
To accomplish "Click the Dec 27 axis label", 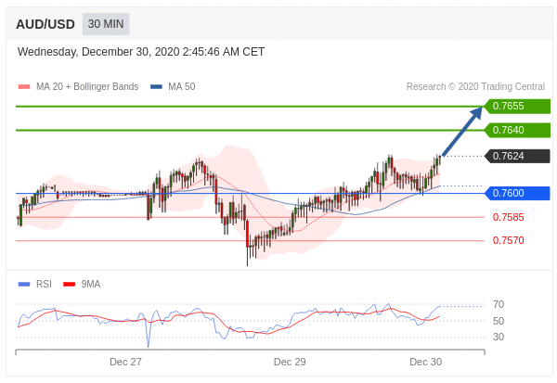I will coord(125,362).
